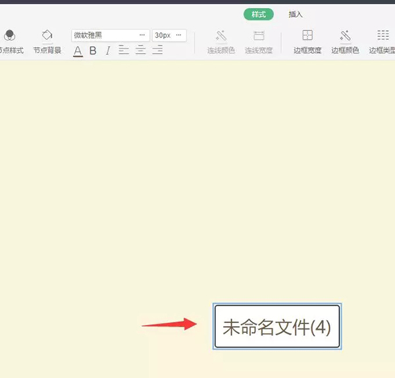
Task: Open the font color A button
Action: coord(78,51)
